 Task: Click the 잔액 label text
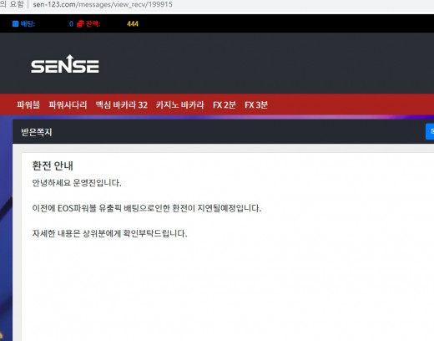(x=93, y=24)
